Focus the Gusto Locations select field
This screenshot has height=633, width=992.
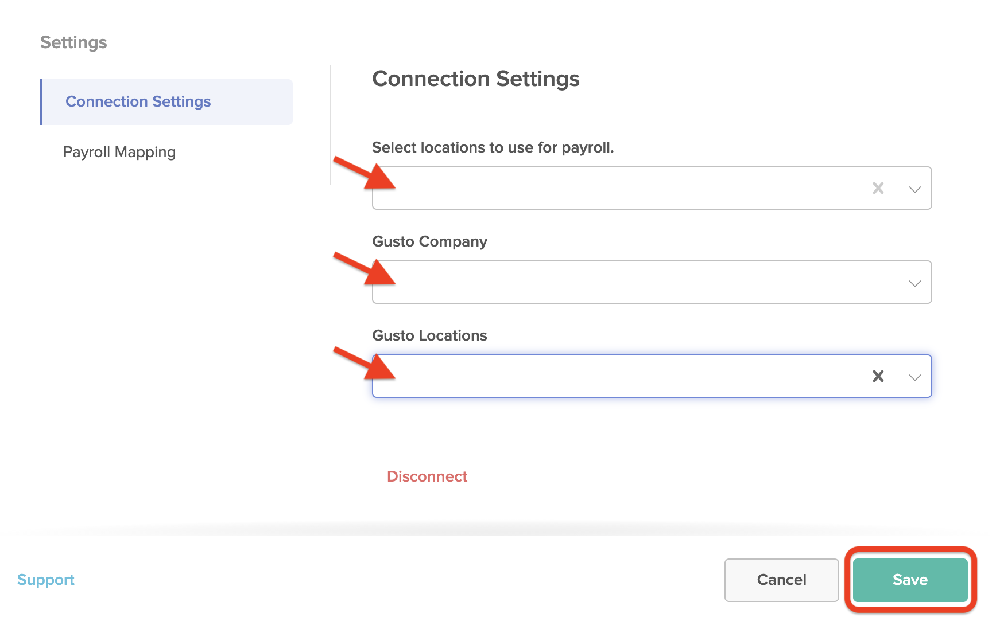[652, 376]
